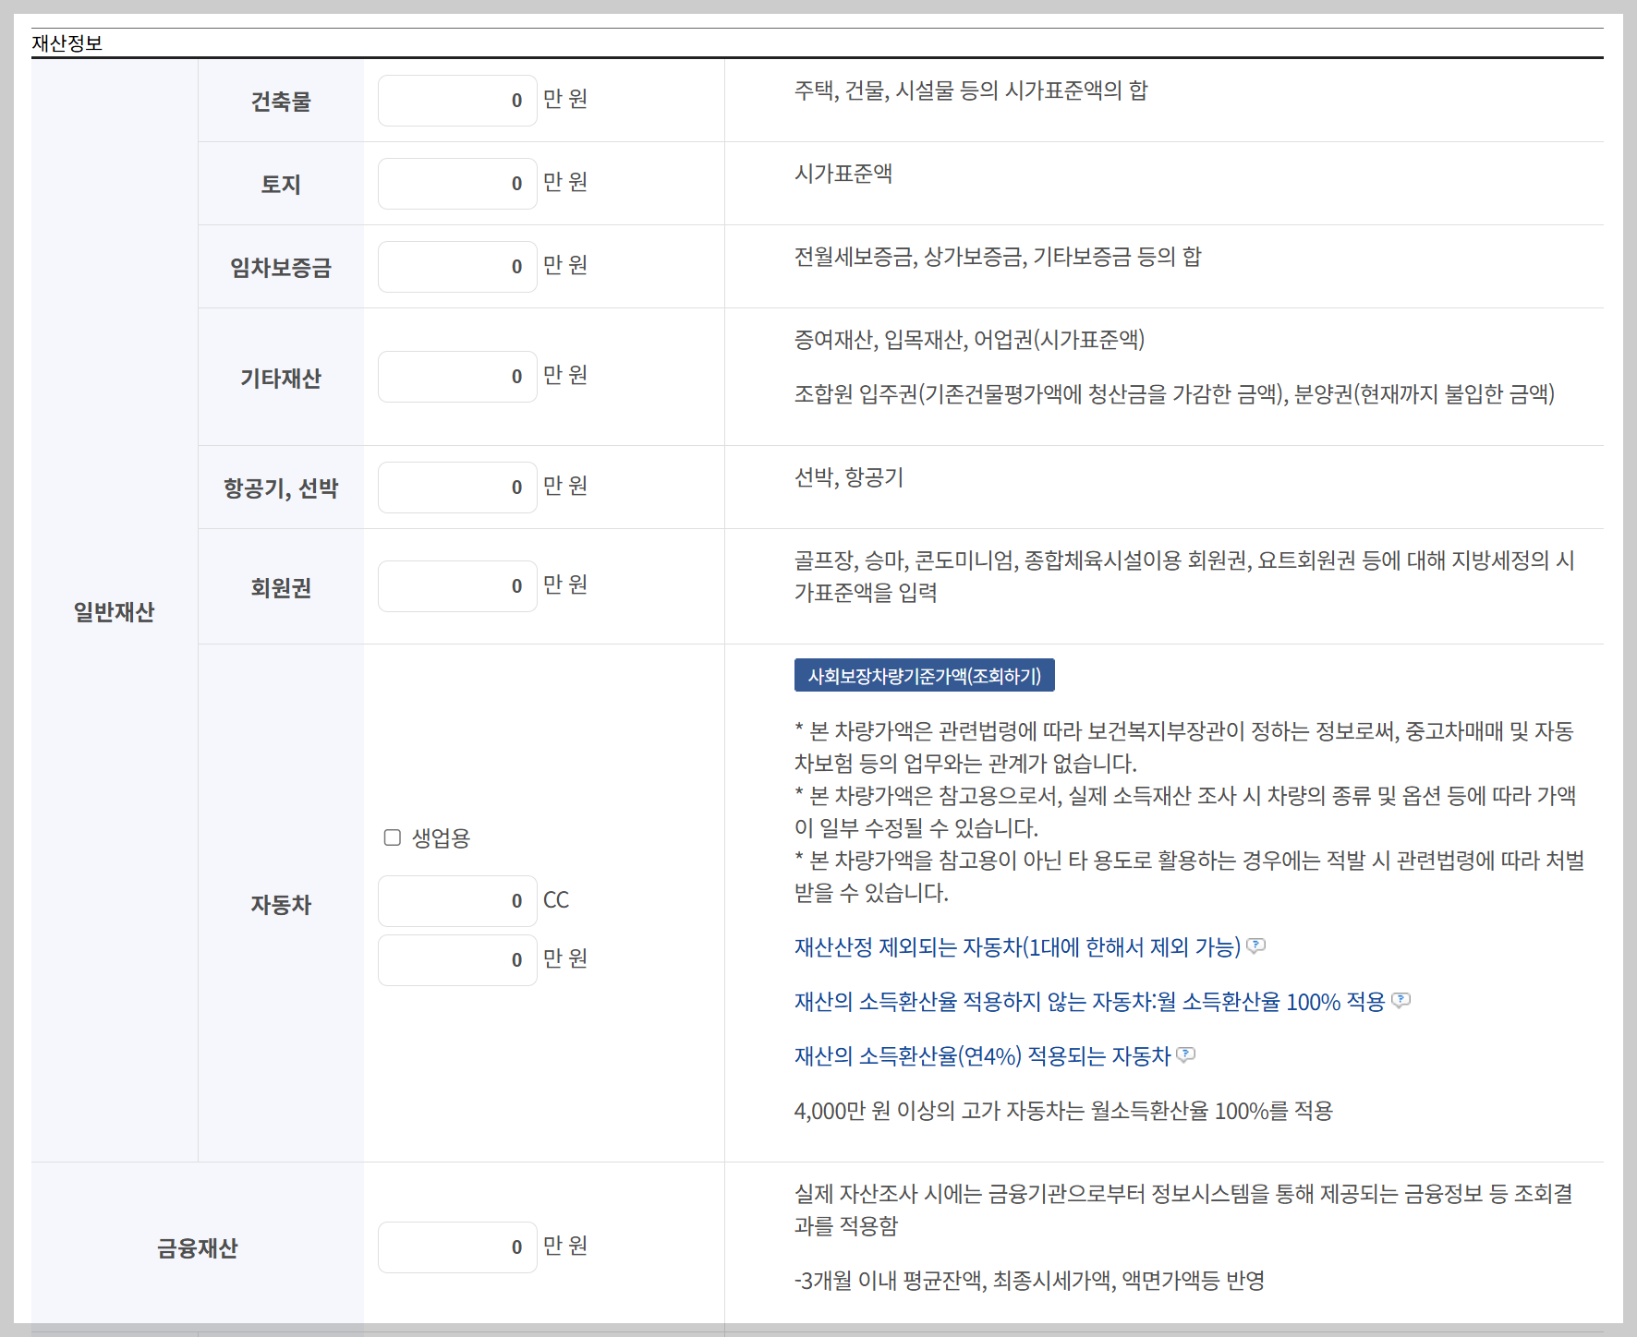Open 재산의 소득환산율(연4%) 적용되는 자동차 link
1637x1337 pixels.
982,1056
